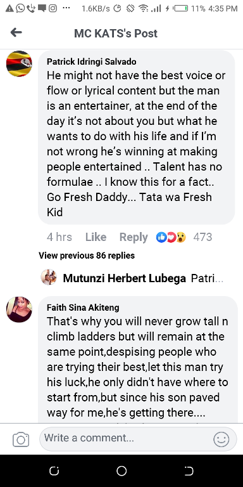
Task: Tap the Android back navigation button
Action: 189,471
